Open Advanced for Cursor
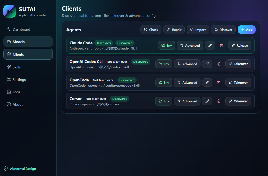This screenshot has width=268, height=176. point(187,101)
